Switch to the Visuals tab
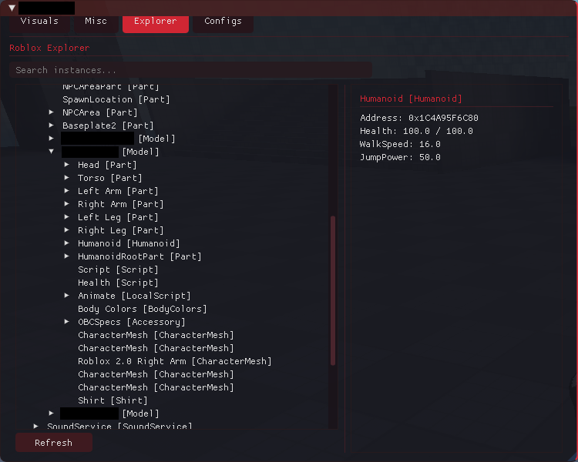Screen dimensions: 578x462 [x=39, y=21]
